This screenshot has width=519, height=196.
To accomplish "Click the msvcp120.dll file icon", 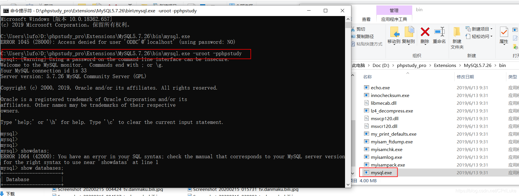I will [x=366, y=118].
